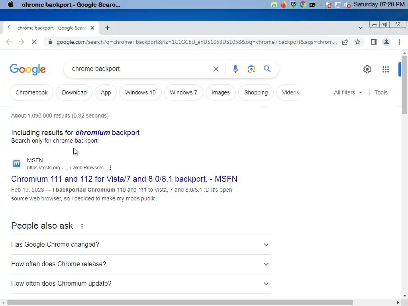Select the Windows 10 filter chip
The image size is (408, 306).
coord(140,92)
